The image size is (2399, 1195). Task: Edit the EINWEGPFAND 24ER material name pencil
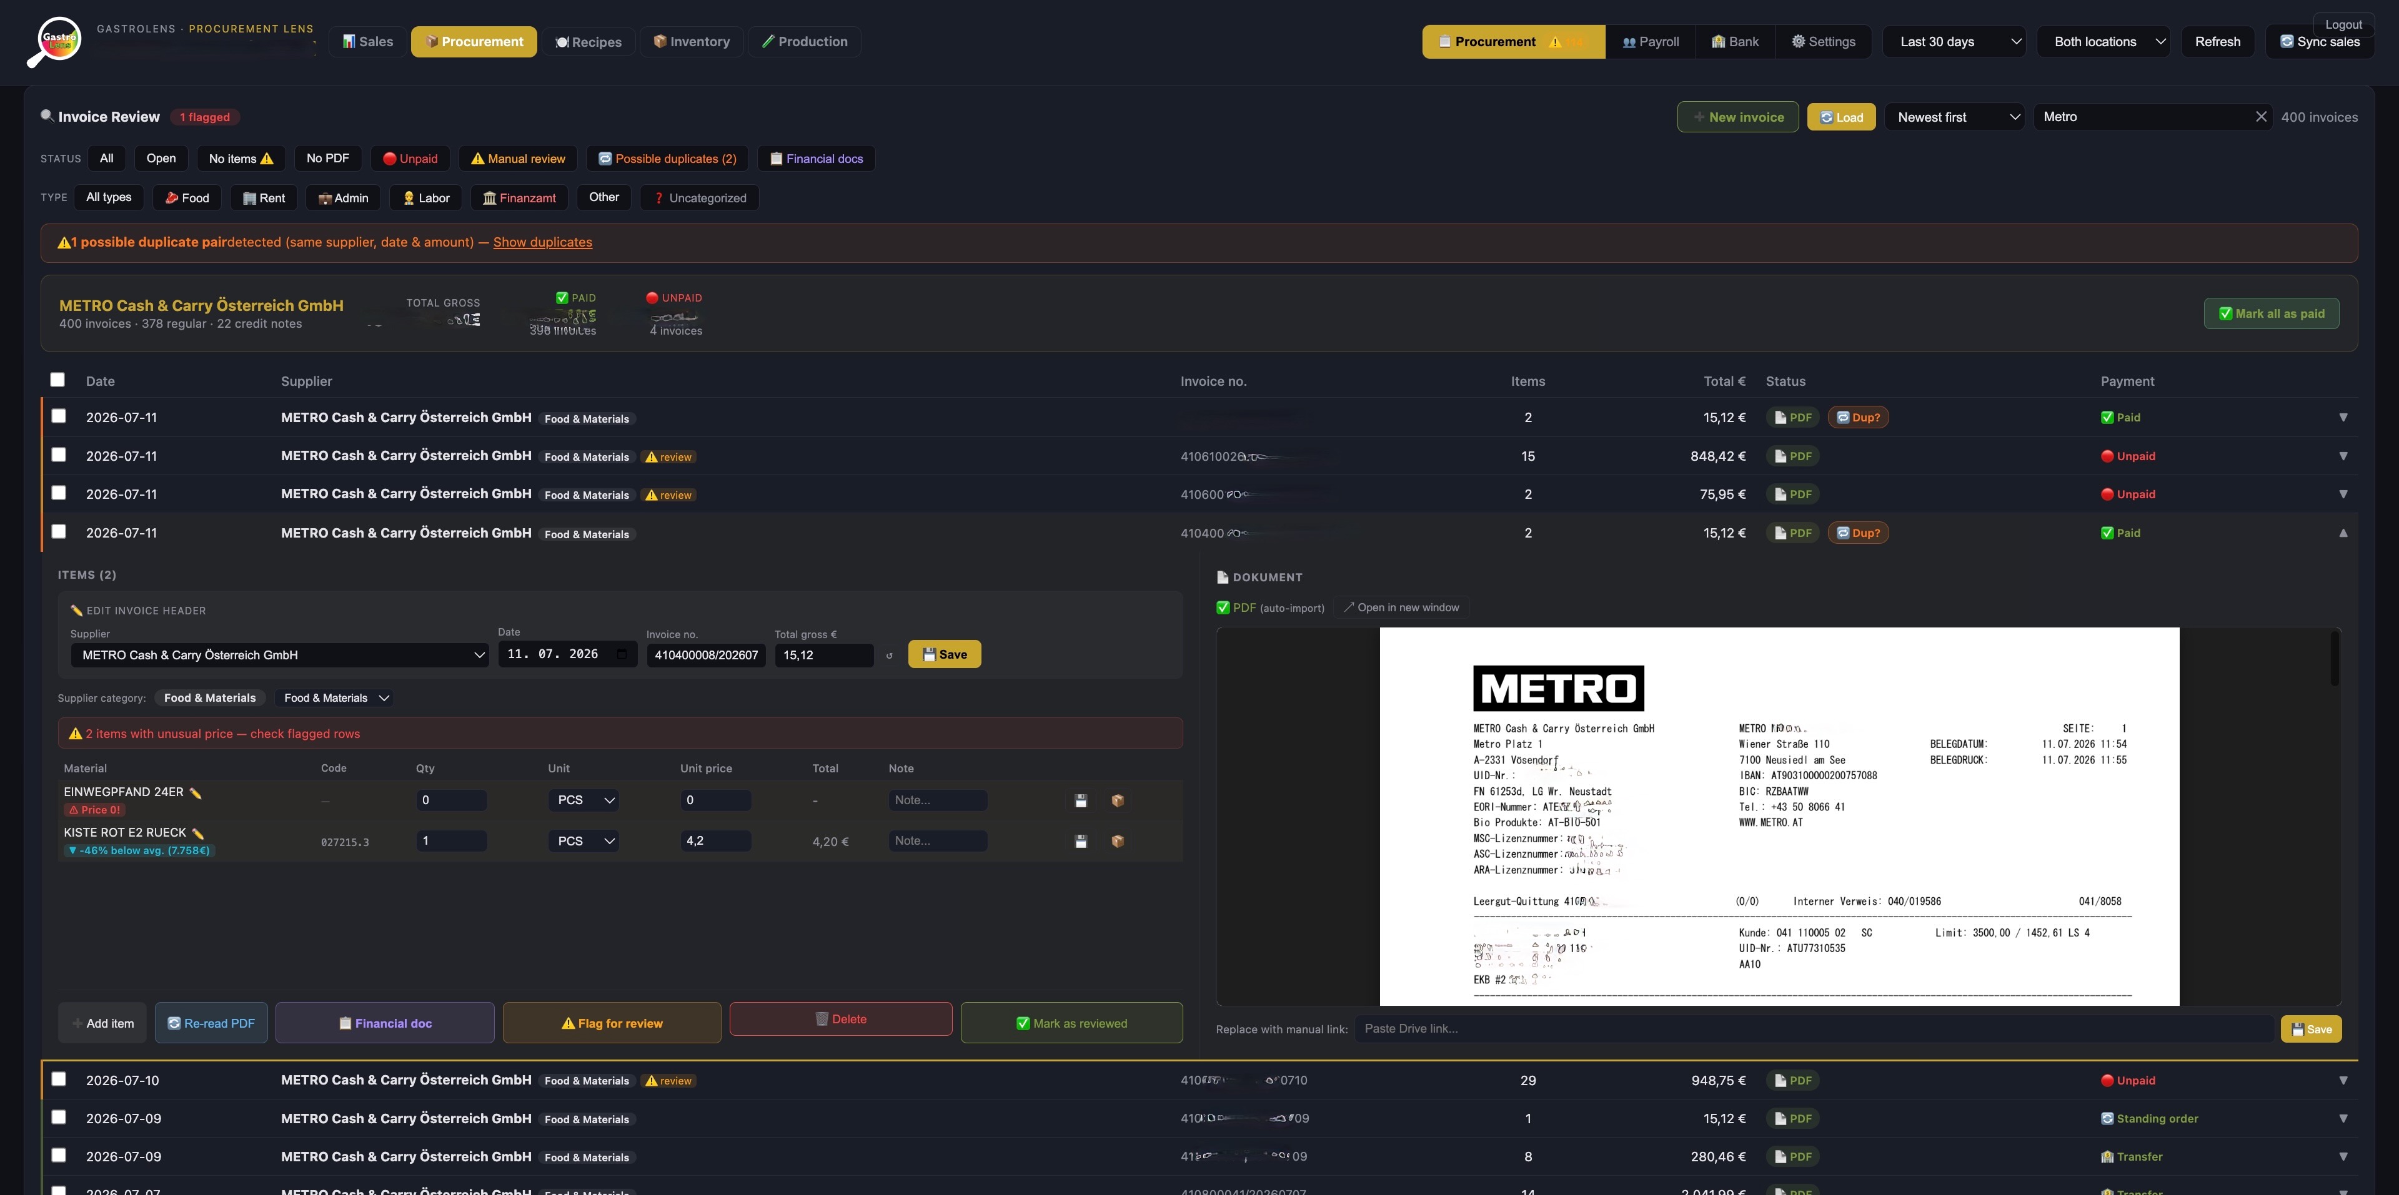tap(196, 793)
